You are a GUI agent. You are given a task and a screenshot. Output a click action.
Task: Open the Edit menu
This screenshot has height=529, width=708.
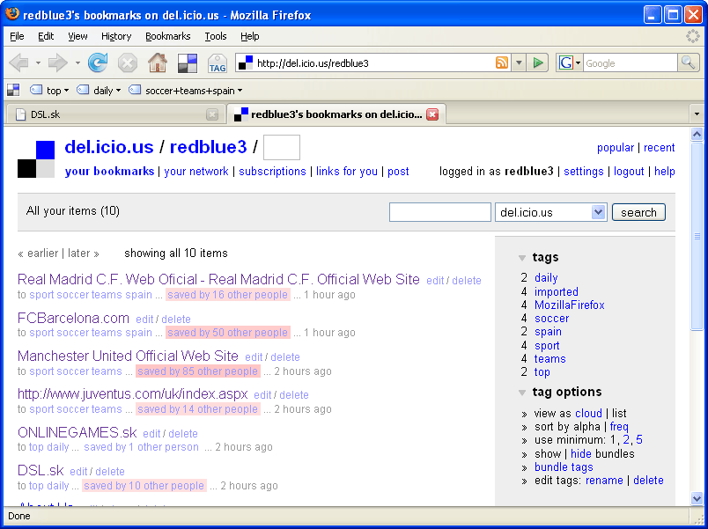[x=46, y=36]
